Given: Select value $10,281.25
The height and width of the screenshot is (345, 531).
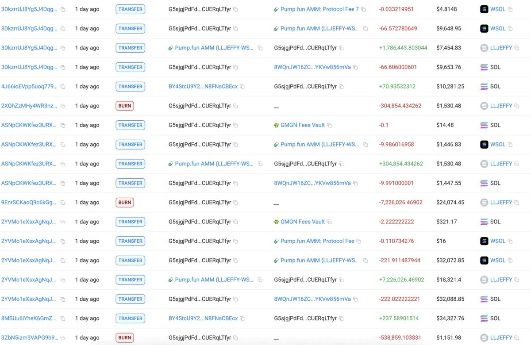Looking at the screenshot, I should pos(450,87).
